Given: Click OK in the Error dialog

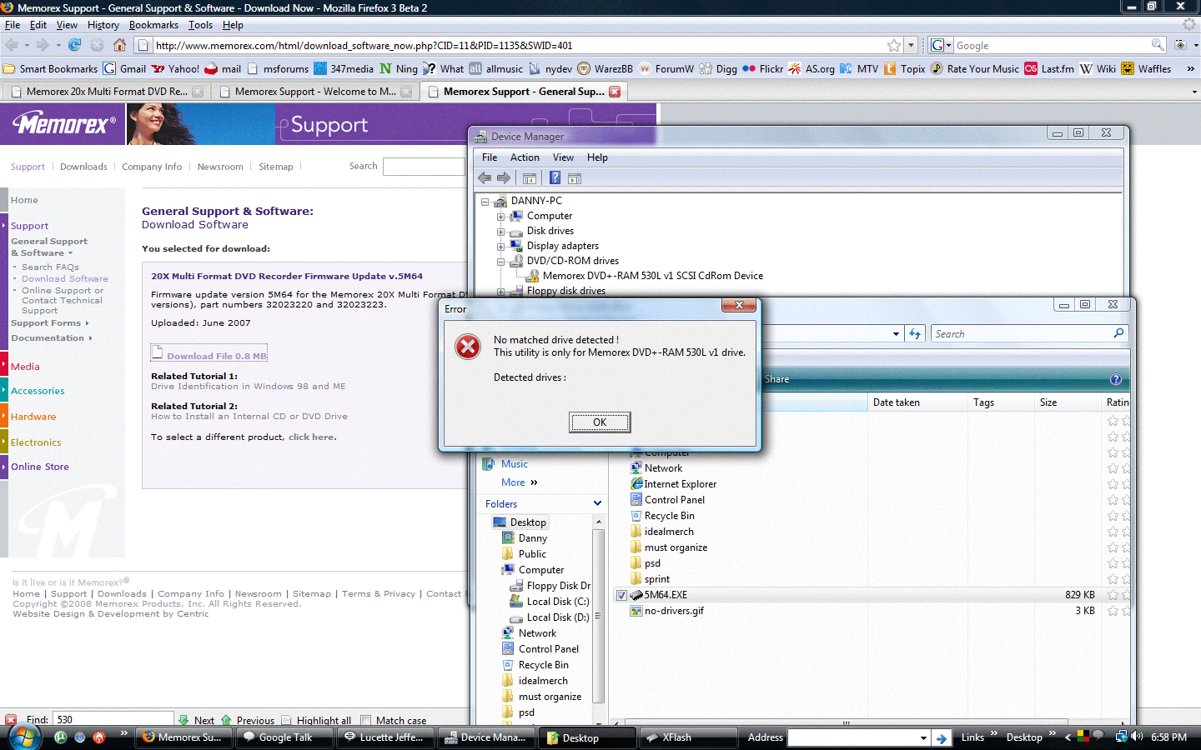Looking at the screenshot, I should coord(600,422).
